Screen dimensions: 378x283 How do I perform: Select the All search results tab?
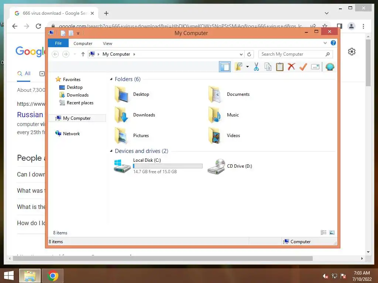tap(24, 74)
